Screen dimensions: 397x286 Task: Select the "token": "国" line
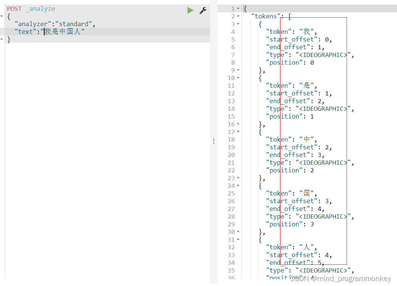coord(292,194)
